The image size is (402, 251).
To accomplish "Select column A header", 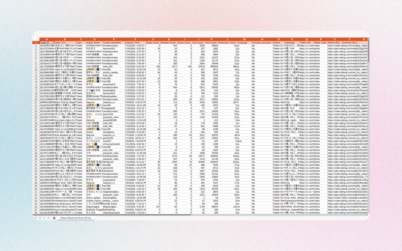I will (46, 40).
